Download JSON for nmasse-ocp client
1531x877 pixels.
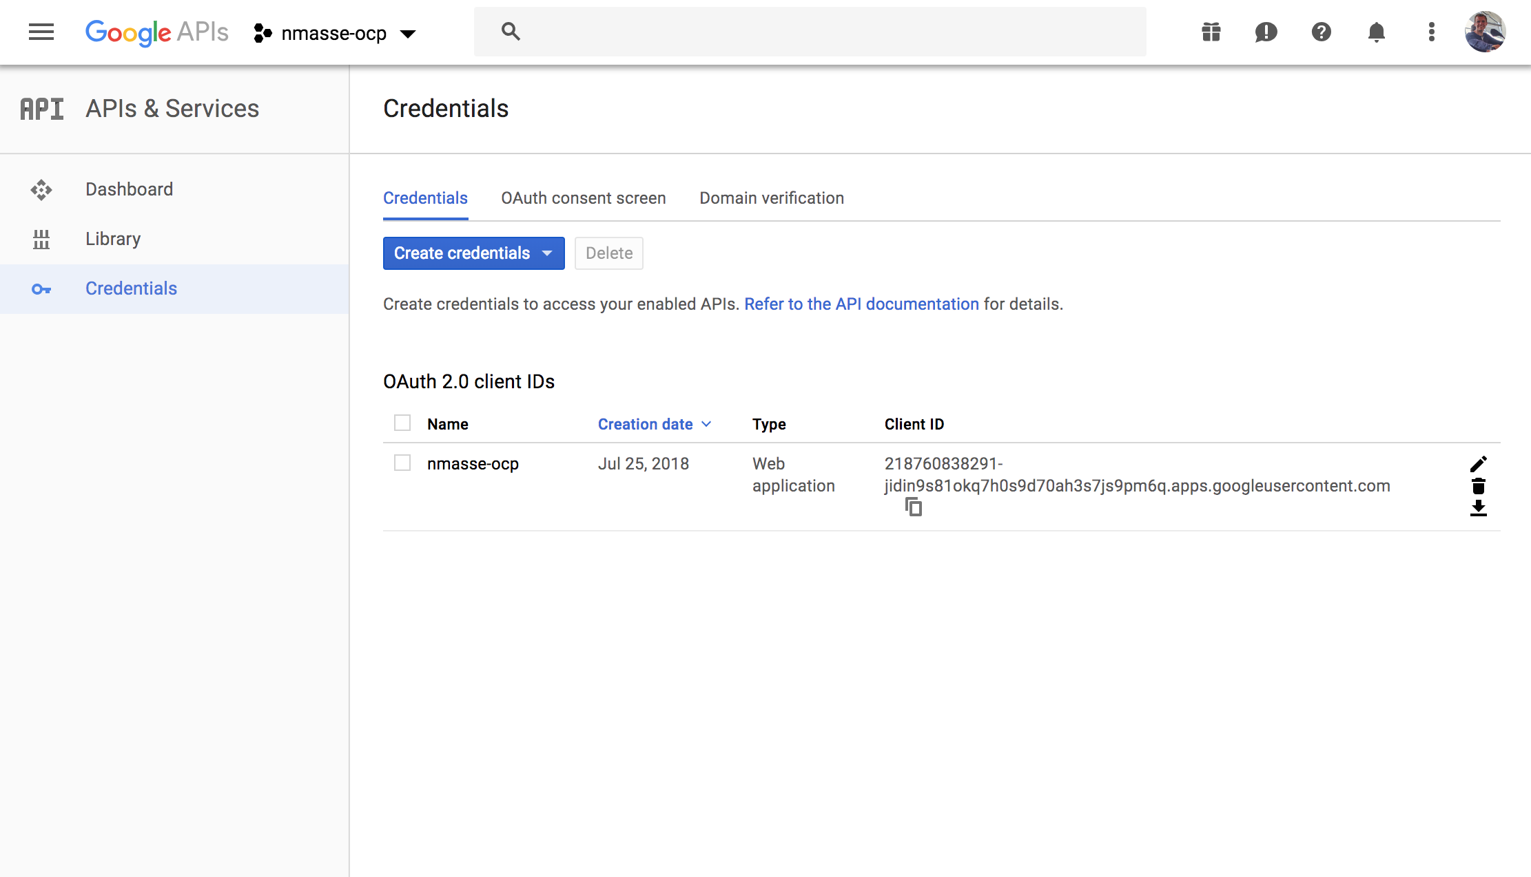coord(1478,508)
